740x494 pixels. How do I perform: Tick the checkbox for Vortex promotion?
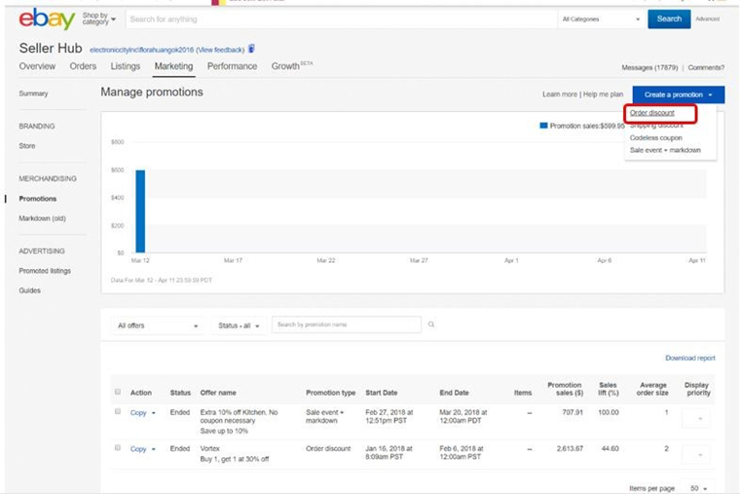click(x=118, y=448)
